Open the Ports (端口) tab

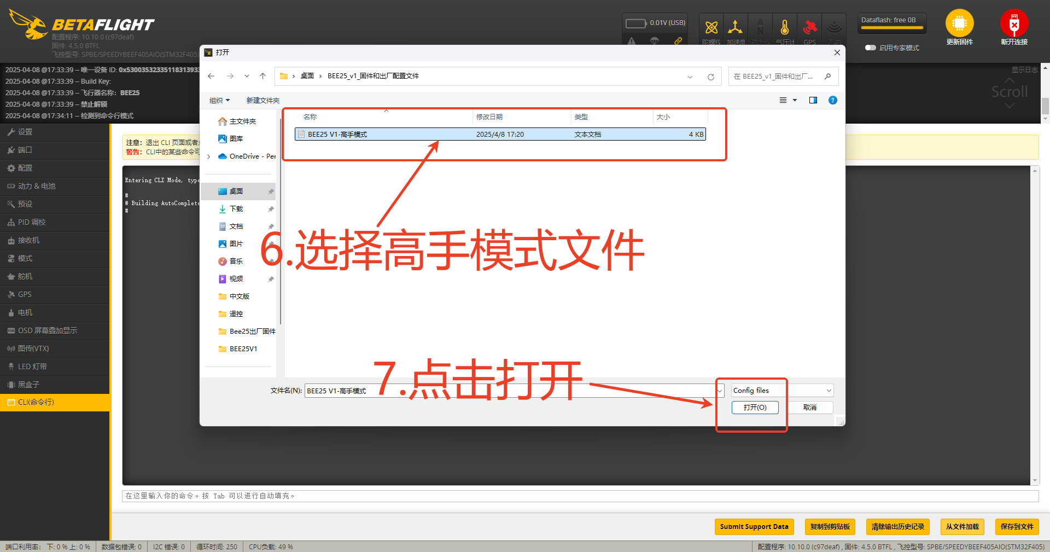pyautogui.click(x=55, y=150)
